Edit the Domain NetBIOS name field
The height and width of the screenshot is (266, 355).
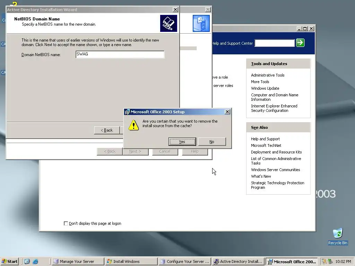pos(120,54)
